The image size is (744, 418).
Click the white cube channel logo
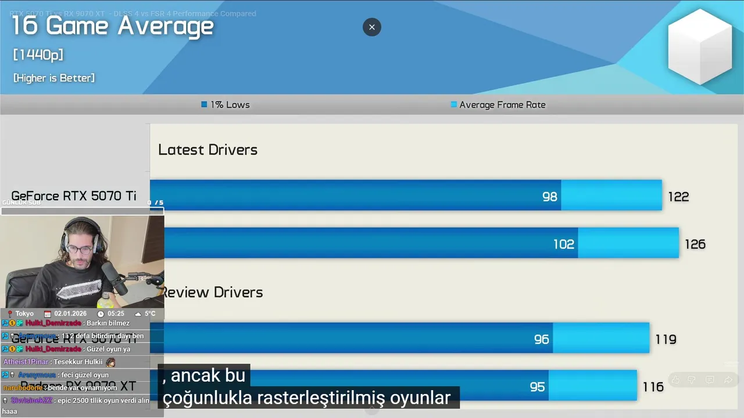coord(700,46)
